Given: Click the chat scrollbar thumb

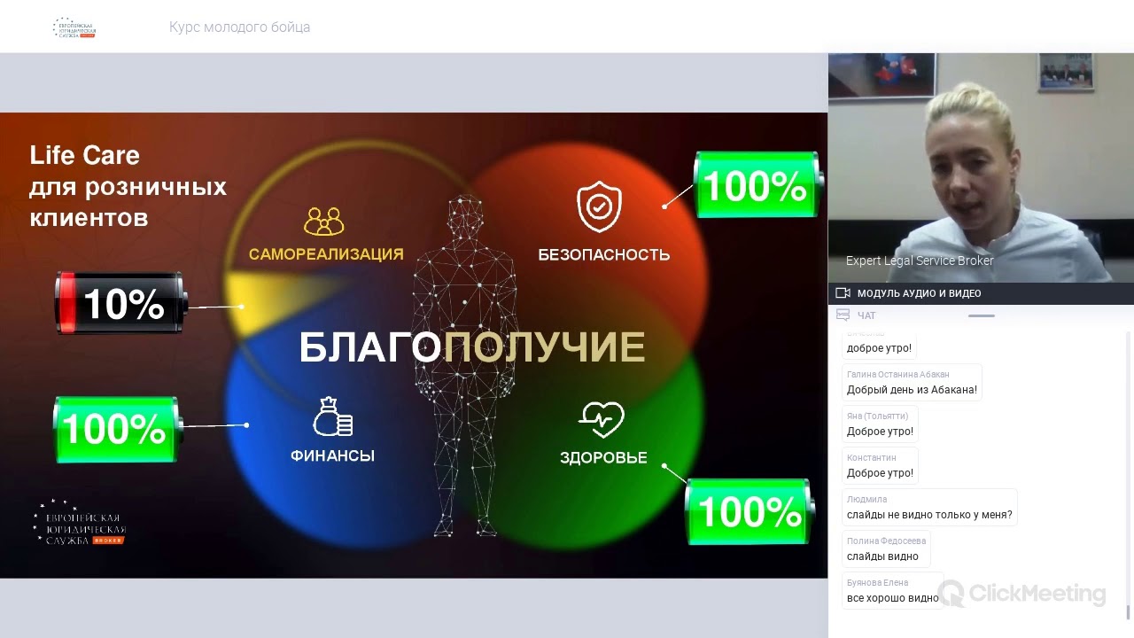Looking at the screenshot, I should click(1128, 612).
